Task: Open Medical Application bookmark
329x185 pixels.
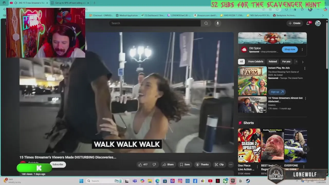Action: [127, 15]
